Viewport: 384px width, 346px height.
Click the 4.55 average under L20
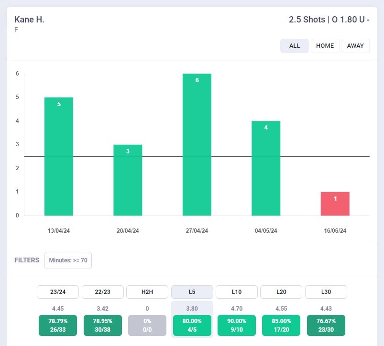point(281,309)
